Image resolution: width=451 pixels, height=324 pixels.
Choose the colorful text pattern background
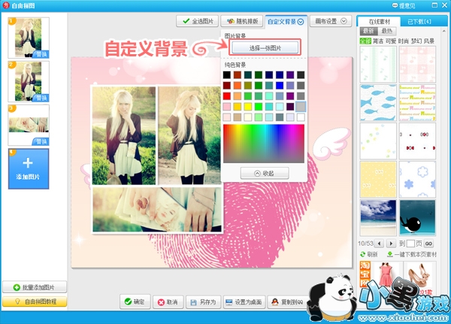417,103
